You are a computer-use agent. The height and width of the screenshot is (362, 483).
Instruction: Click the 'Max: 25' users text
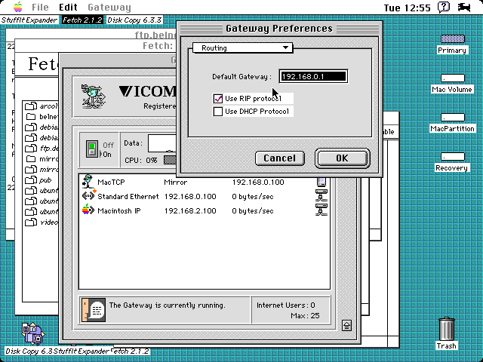[x=305, y=316]
